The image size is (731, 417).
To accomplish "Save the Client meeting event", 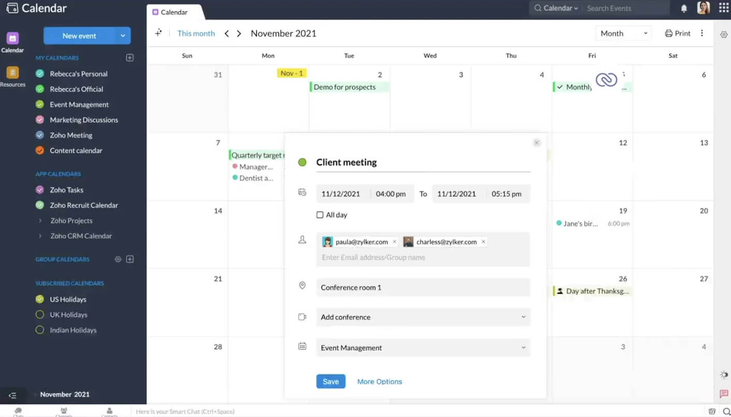I will point(330,381).
